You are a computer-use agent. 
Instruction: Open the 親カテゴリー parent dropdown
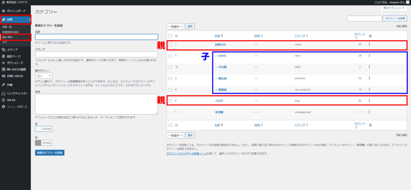click(x=44, y=75)
